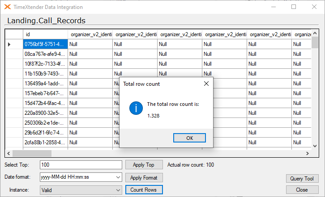Click the row selector arrow for first row
325x197 pixels.
[x=9, y=44]
